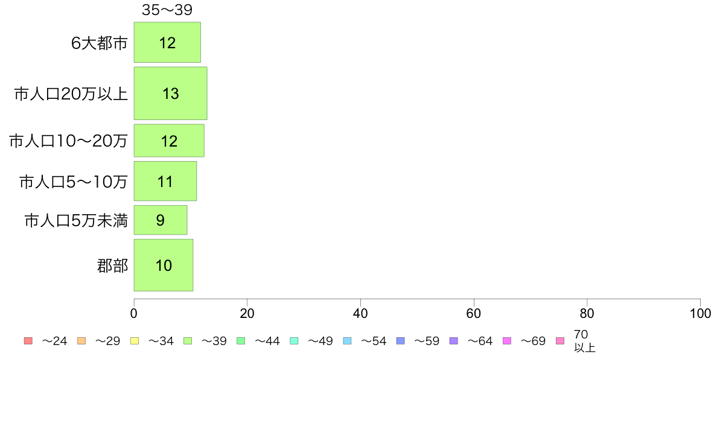Toggle the ~64 purple legend swatch

454,341
